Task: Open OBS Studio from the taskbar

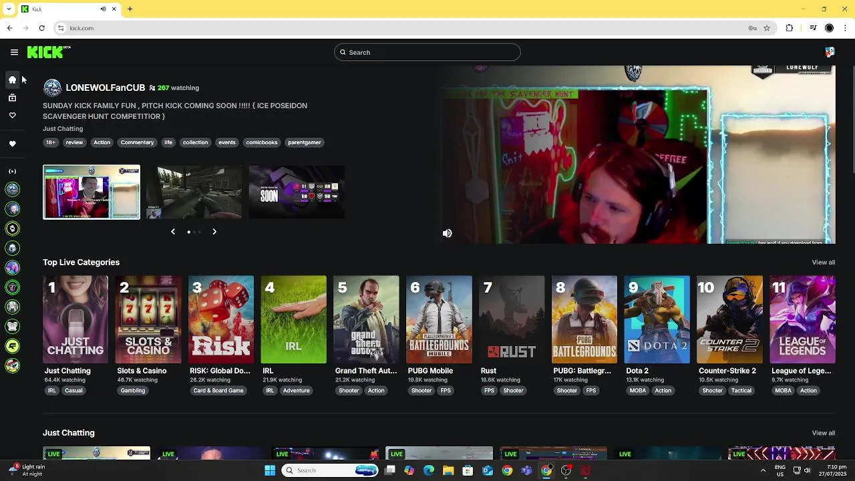Action: tap(566, 470)
